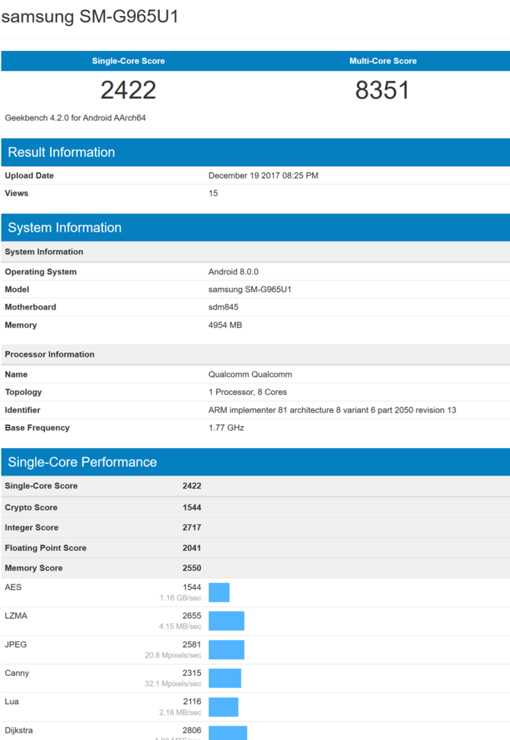Click the AES result bar
The height and width of the screenshot is (740, 510).
tap(219, 592)
